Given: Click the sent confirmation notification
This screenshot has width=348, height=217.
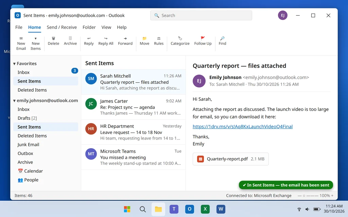Looking at the screenshot, I should coord(286,185).
